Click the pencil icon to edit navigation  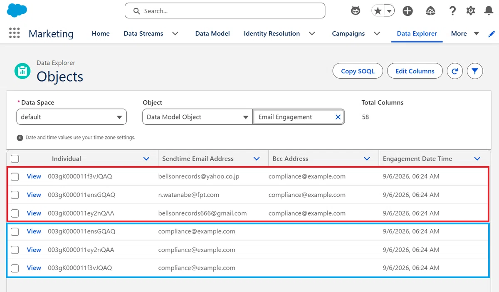pos(492,34)
